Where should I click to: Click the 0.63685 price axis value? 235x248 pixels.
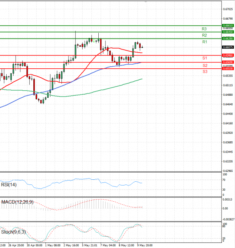tap(228, 142)
